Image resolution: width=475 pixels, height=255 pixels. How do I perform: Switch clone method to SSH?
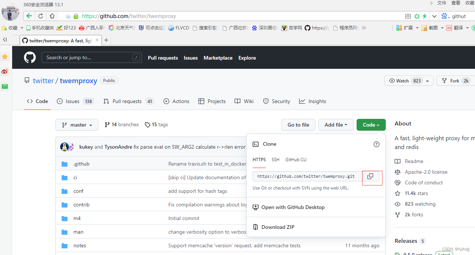pos(275,159)
